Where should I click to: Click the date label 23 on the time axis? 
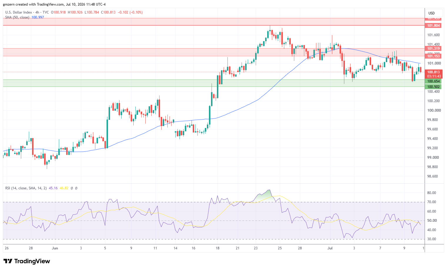coord(256,248)
